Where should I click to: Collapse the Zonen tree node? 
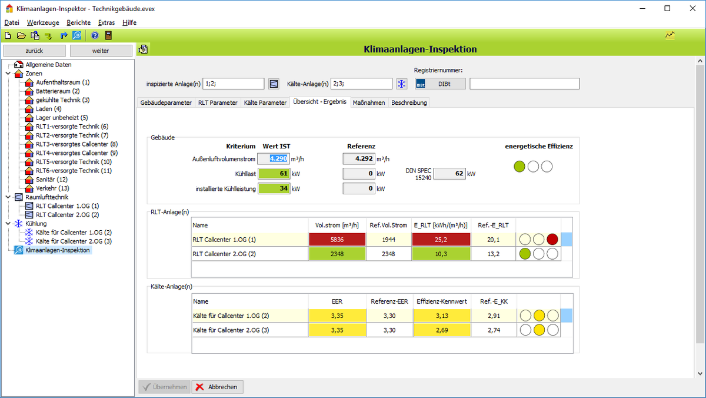pos(7,74)
